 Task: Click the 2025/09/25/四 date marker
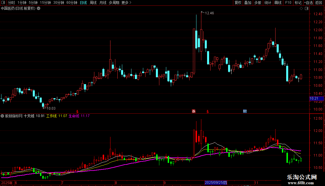(x=216, y=183)
